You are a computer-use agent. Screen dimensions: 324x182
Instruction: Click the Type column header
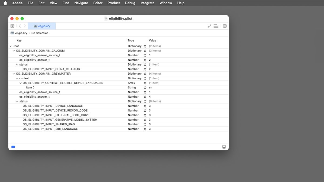(131, 40)
